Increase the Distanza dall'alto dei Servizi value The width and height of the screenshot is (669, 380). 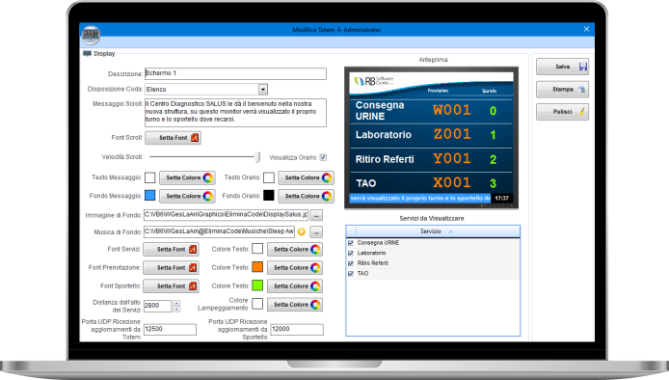tap(176, 303)
